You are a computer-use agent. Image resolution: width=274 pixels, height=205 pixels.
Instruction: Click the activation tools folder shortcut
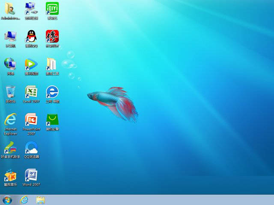[x=52, y=64]
